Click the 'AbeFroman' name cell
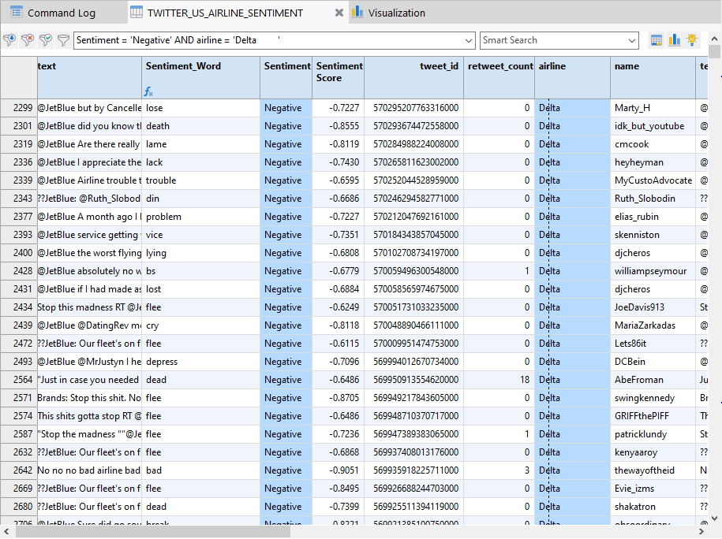The width and height of the screenshot is (722, 539). pyautogui.click(x=653, y=380)
